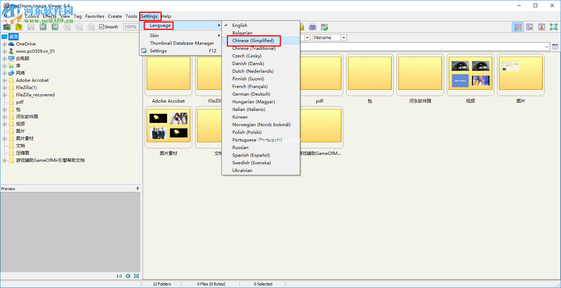Switch to filmstrip side layout view icon
561x288 pixels.
pos(530,27)
